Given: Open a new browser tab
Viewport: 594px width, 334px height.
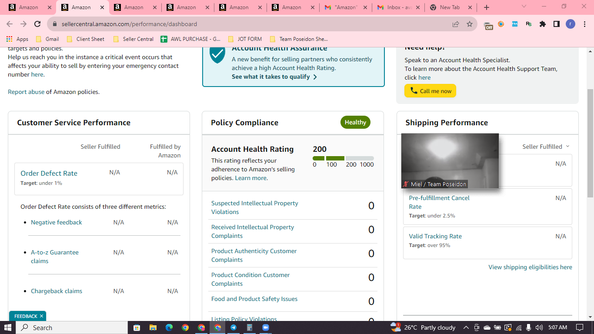Looking at the screenshot, I should tap(487, 7).
